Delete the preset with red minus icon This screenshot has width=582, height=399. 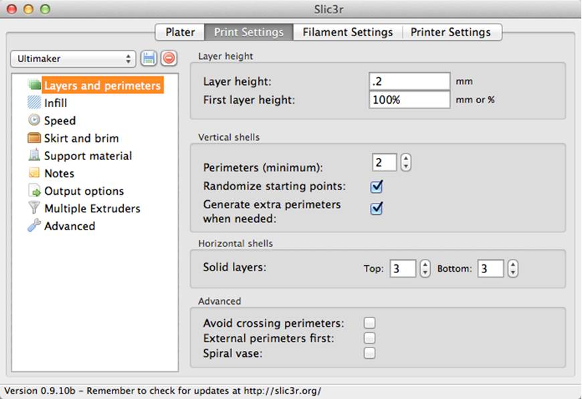click(x=169, y=58)
